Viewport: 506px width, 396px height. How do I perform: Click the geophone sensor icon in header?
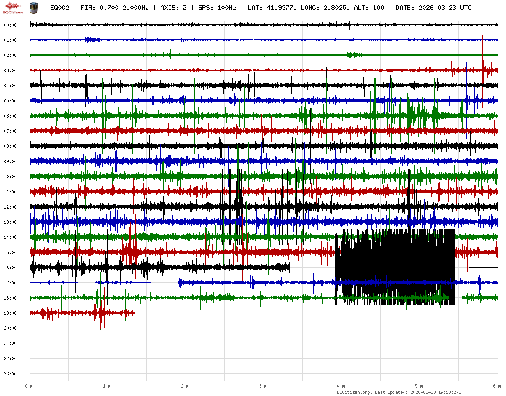(x=32, y=8)
